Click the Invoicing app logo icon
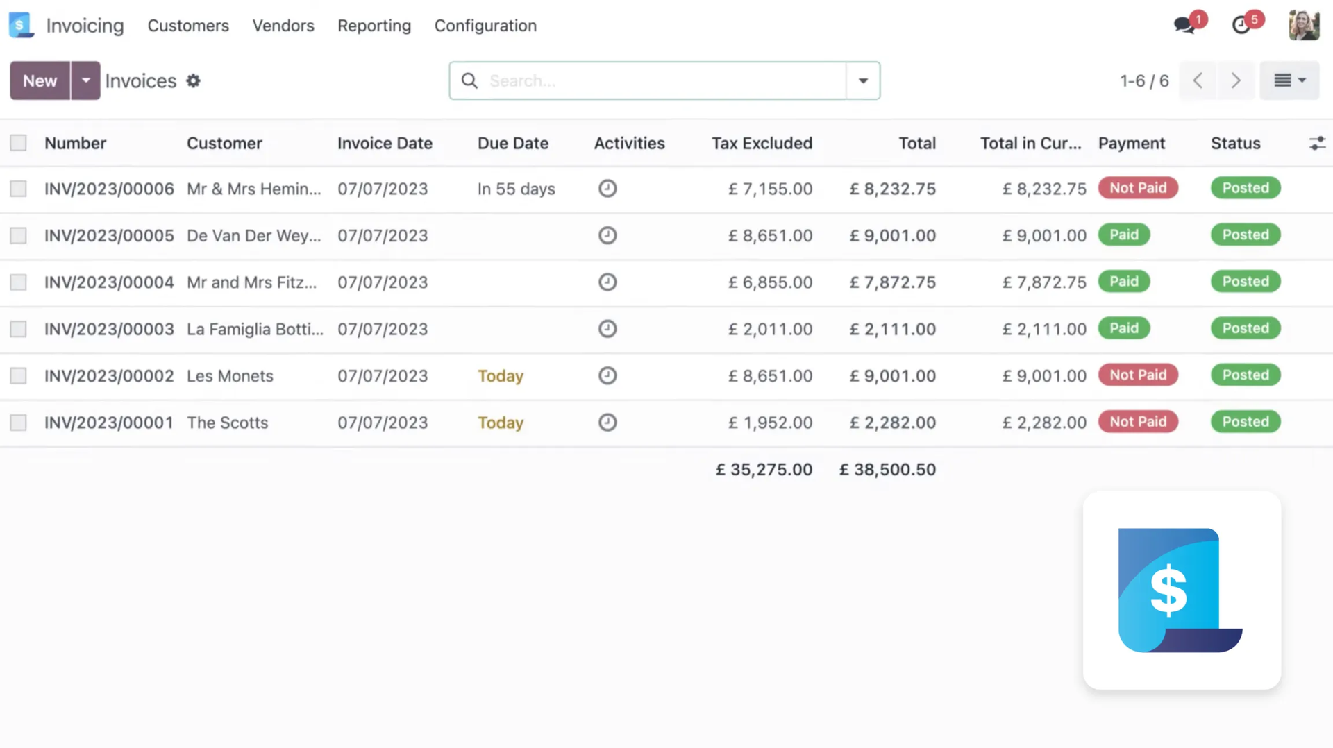1333x748 pixels. click(x=22, y=25)
